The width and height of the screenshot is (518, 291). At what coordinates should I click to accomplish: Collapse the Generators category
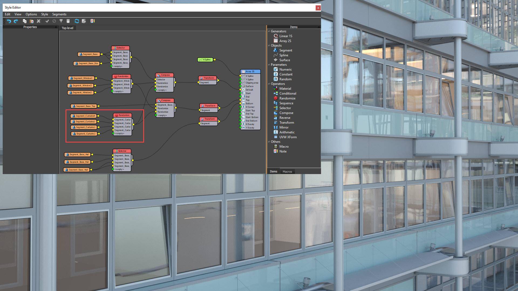pyautogui.click(x=269, y=31)
